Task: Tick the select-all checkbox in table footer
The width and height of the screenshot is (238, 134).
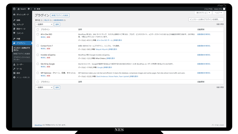Action: click(38, 82)
